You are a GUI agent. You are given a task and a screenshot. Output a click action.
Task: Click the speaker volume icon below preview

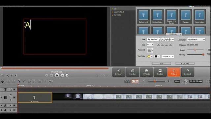(x=15, y=76)
